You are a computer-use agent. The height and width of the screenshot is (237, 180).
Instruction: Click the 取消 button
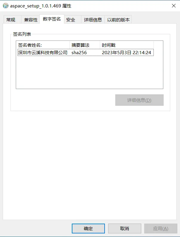(x=125, y=228)
